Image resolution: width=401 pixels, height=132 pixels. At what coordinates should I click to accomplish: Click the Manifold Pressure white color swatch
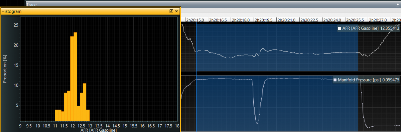(335, 80)
